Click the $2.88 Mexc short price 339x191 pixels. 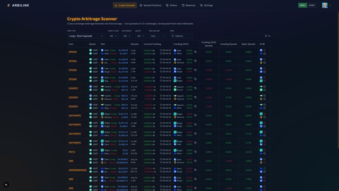coord(125,154)
